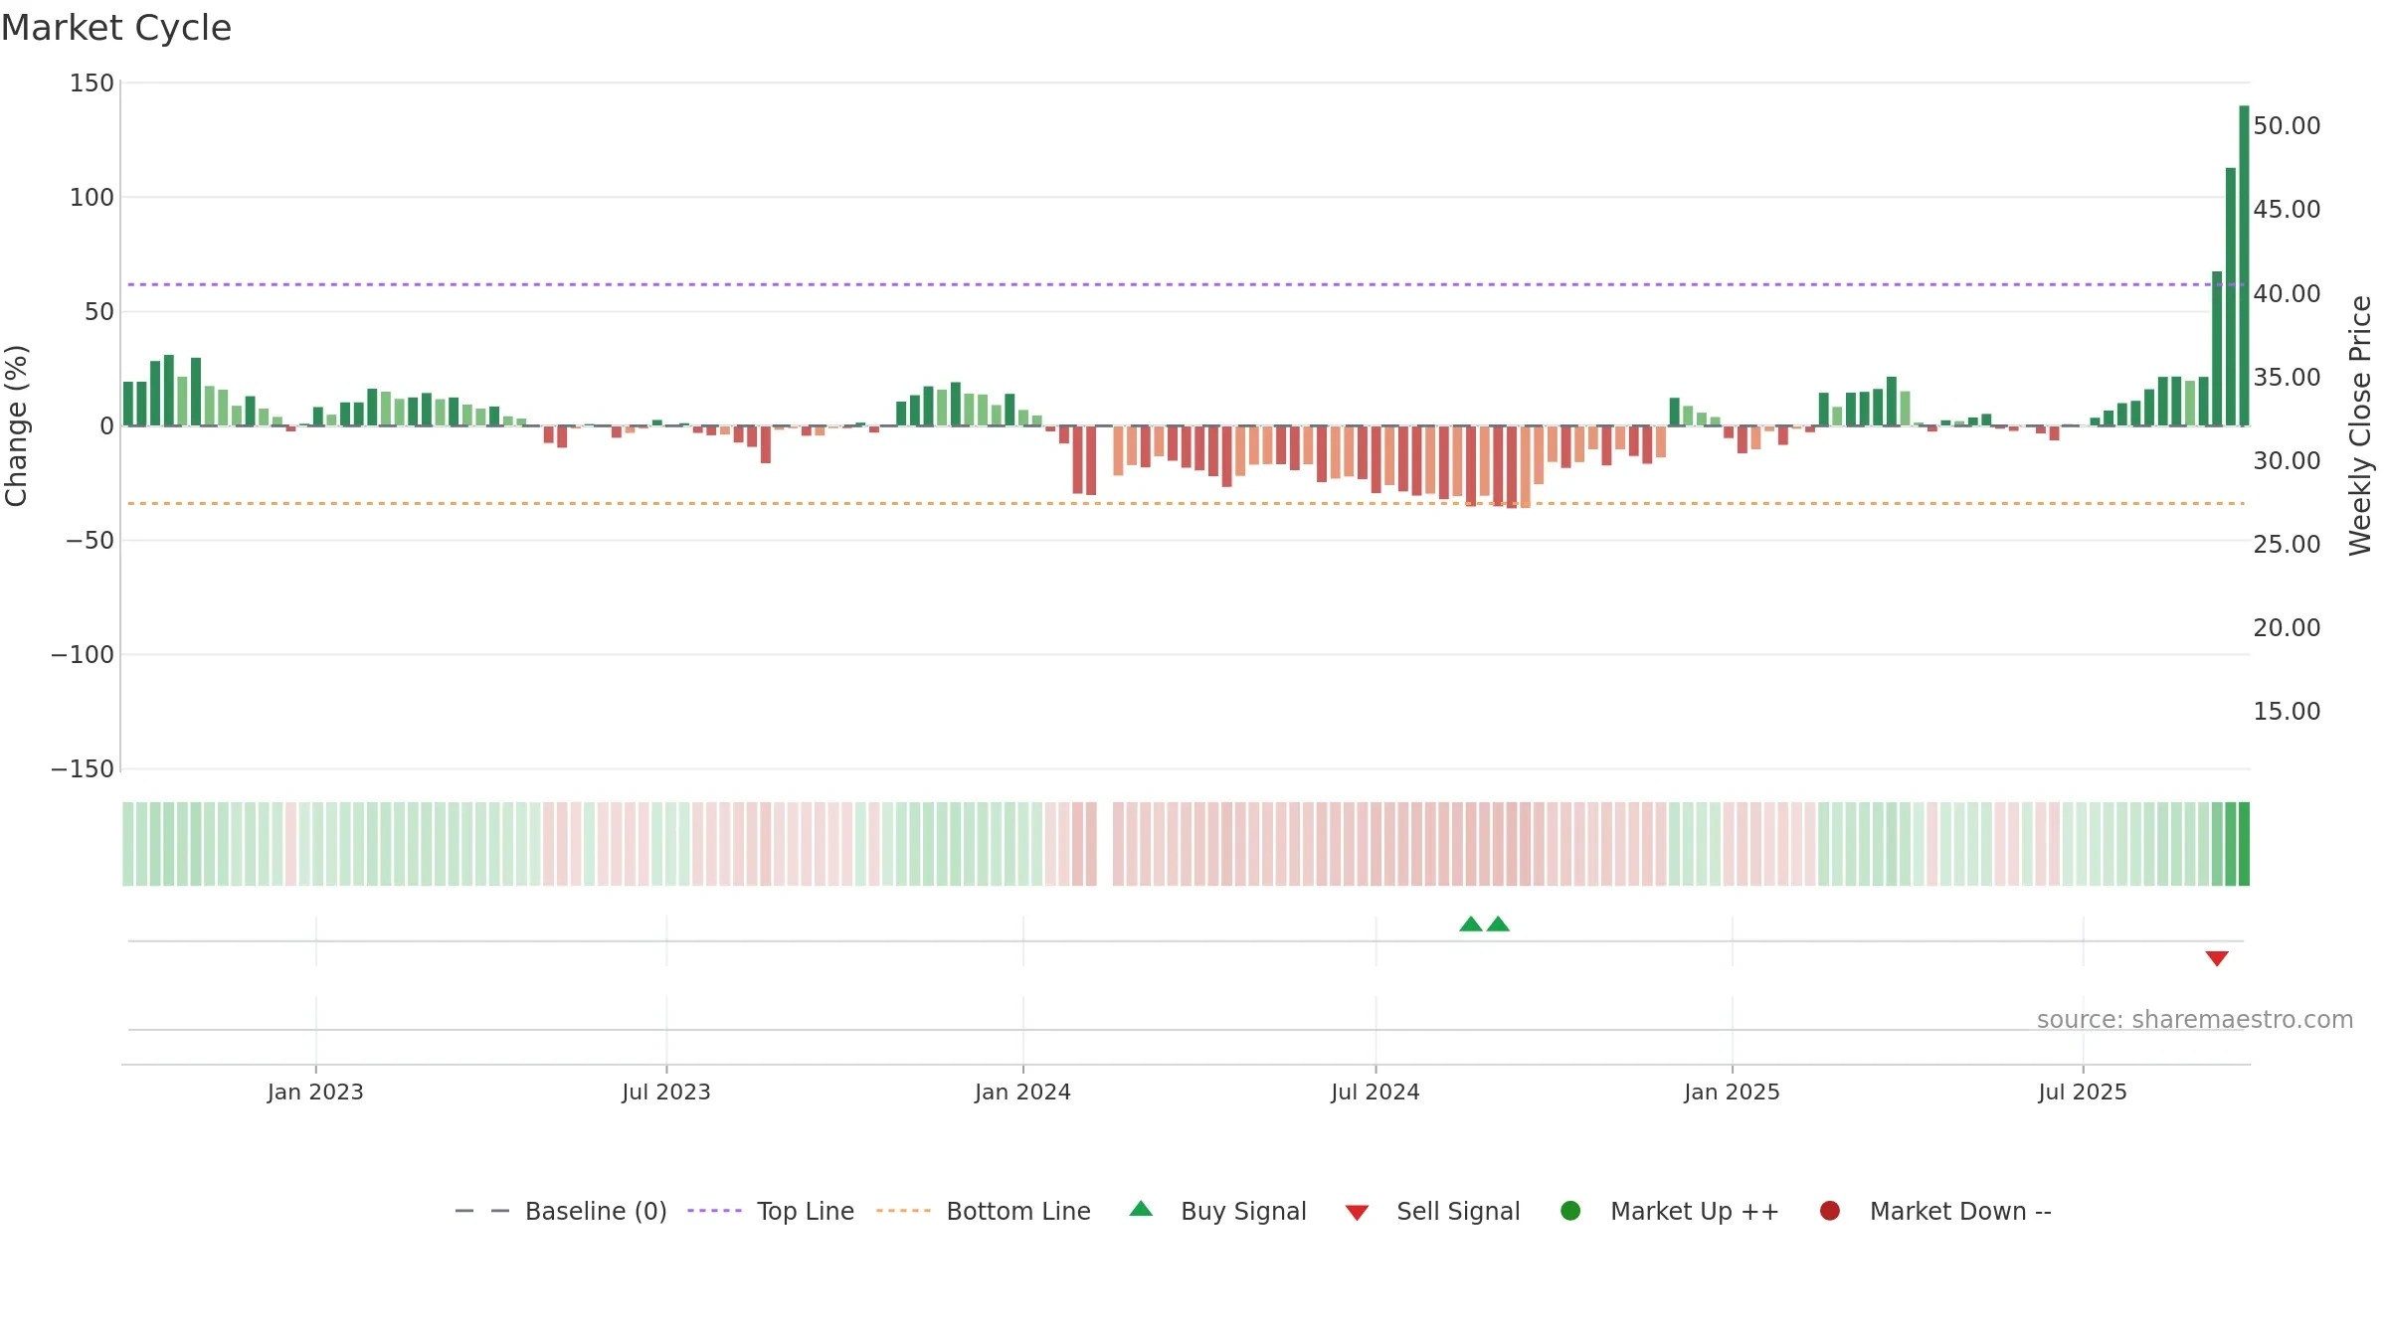This screenshot has width=2387, height=1342.
Task: Toggle the Market Up ++ legend entry
Action: tap(1670, 1211)
